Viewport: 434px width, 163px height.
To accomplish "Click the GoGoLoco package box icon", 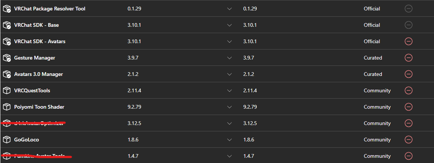I will [6, 140].
